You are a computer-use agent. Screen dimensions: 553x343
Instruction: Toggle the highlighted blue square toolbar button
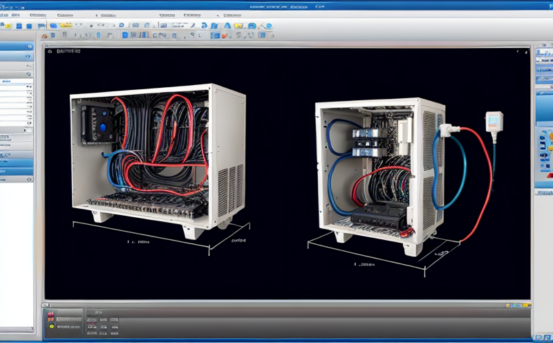coord(216,35)
